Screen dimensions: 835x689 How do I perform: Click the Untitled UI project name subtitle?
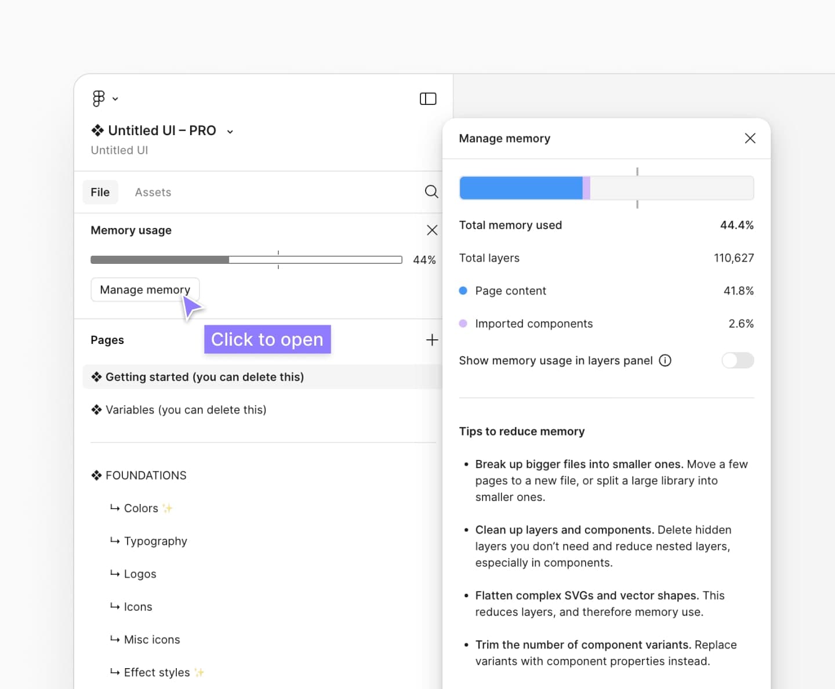coord(119,150)
